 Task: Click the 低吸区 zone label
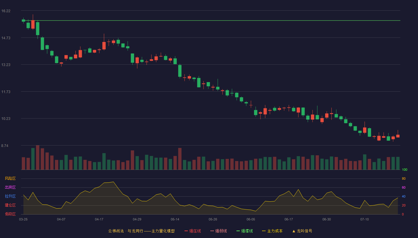10,214
